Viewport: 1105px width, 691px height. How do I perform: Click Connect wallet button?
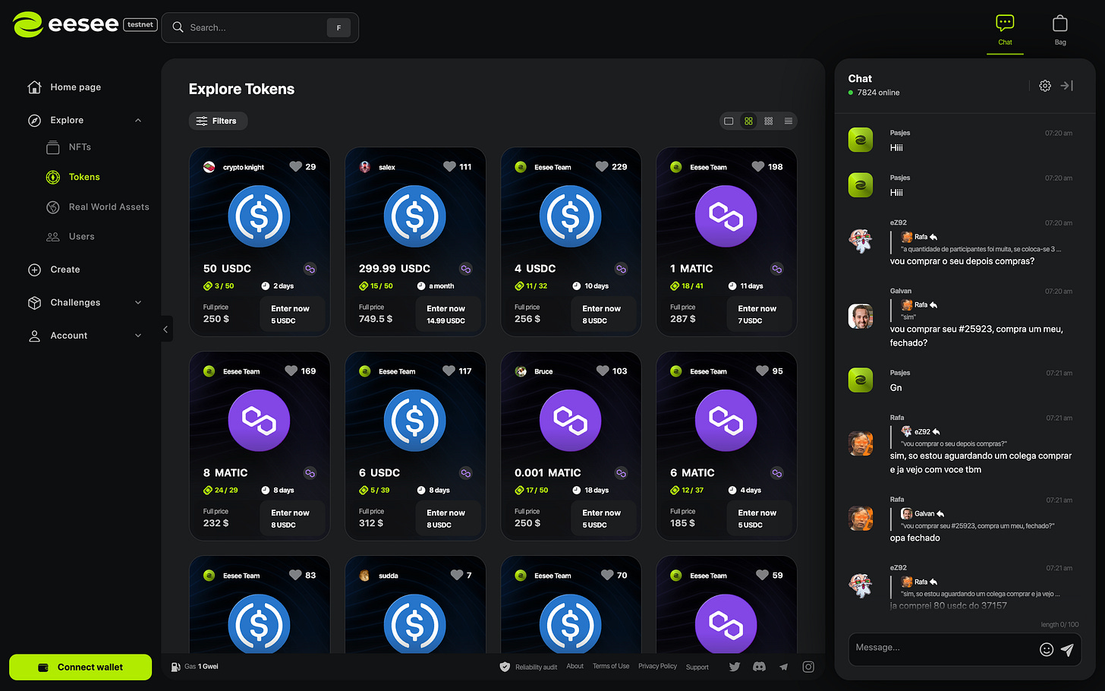[80, 667]
